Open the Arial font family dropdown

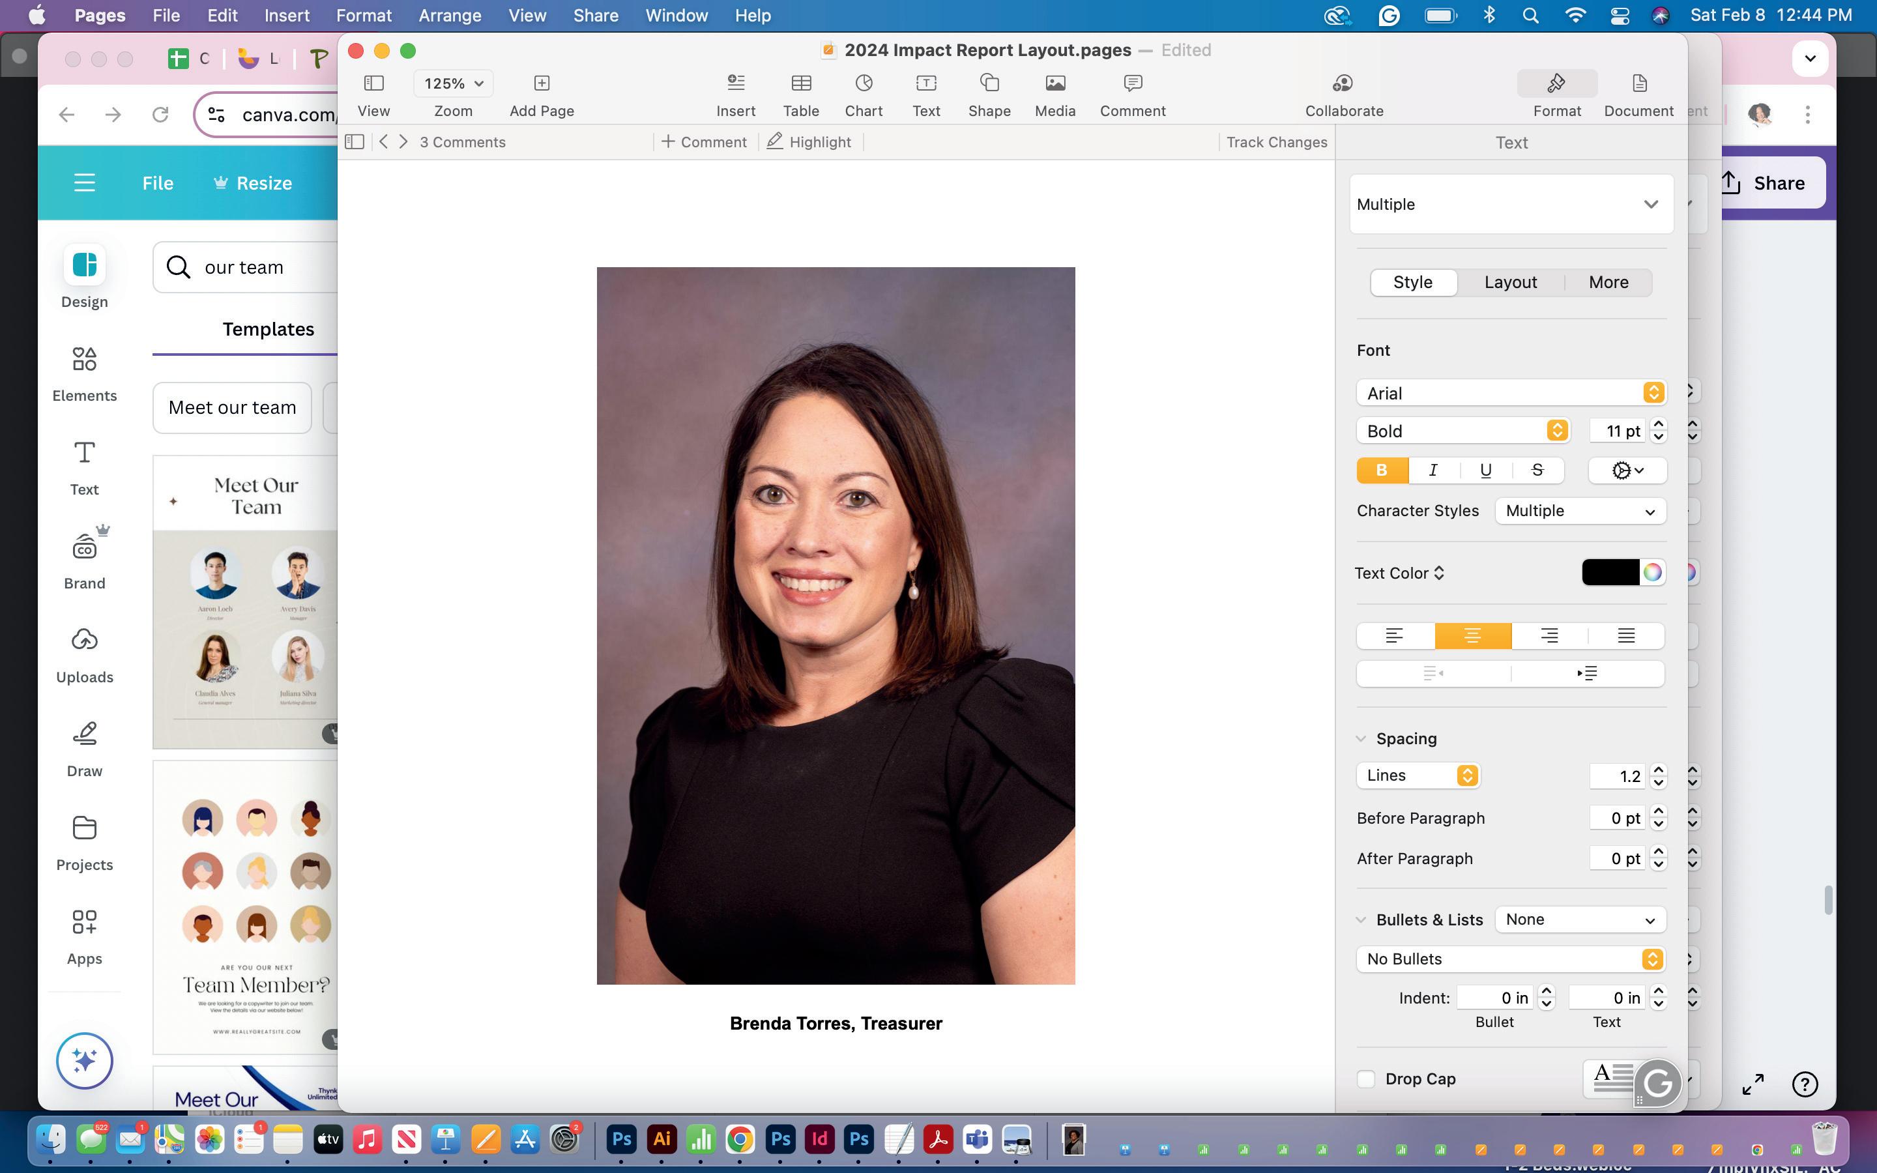(1510, 394)
